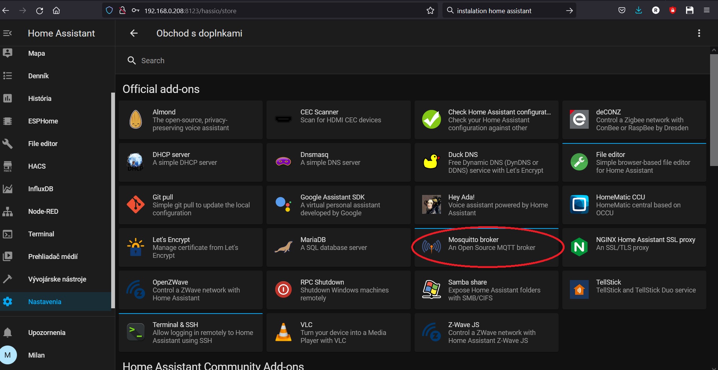The image size is (718, 370).
Task: Open Check Home Assistant configuration add-on
Action: click(487, 120)
